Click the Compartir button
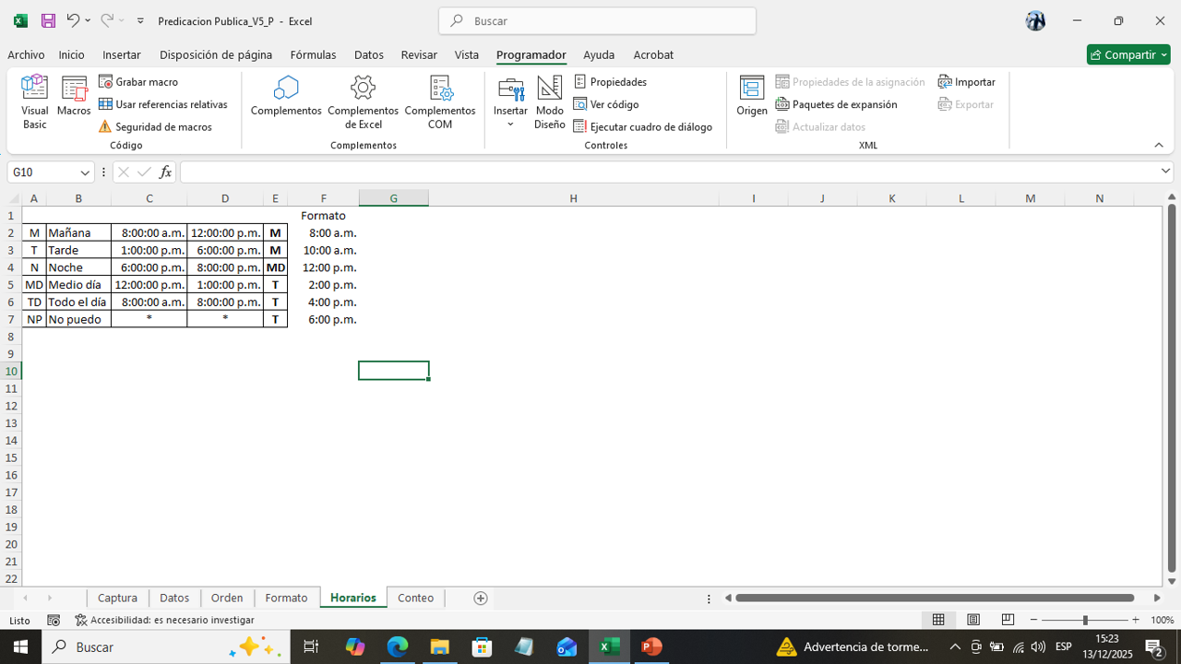This screenshot has width=1181, height=664. [1128, 54]
